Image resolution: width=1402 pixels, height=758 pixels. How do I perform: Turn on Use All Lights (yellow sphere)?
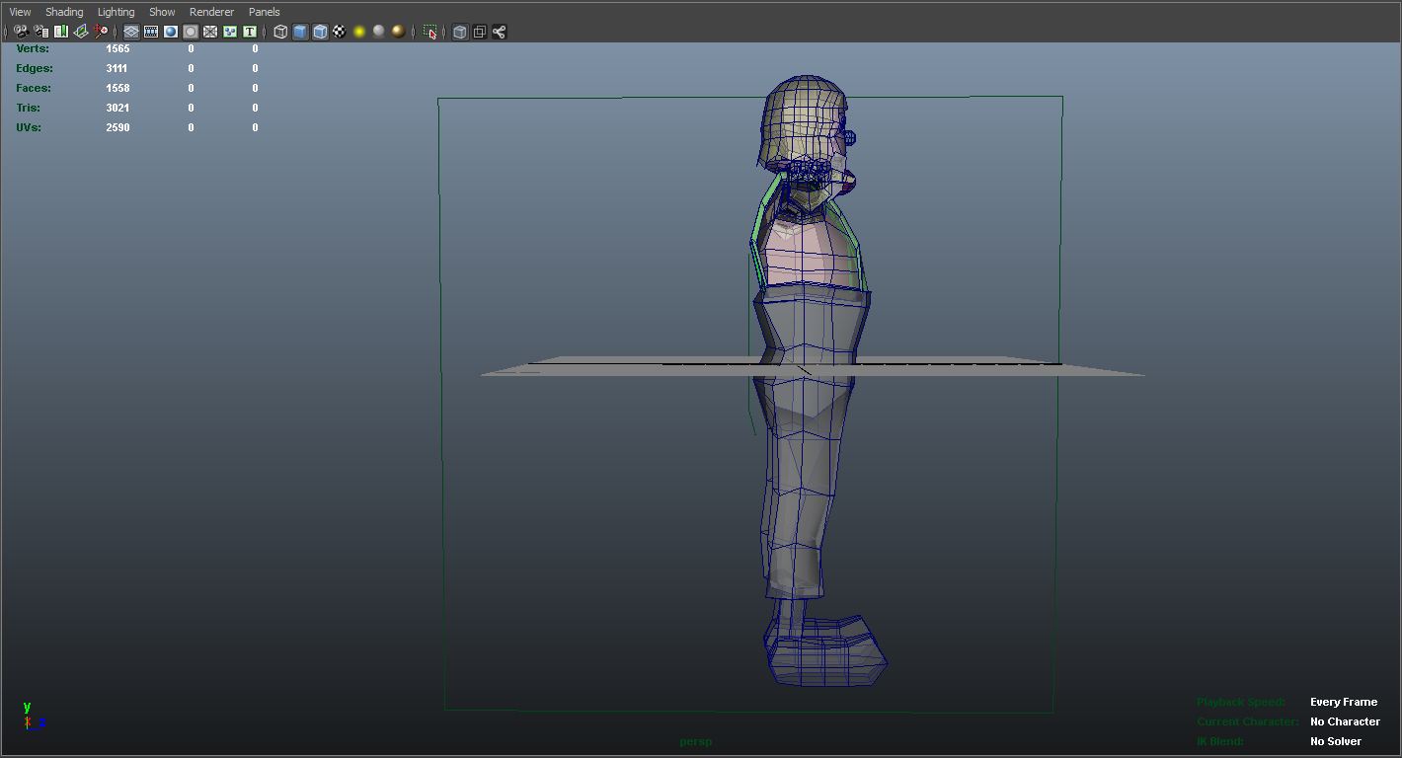click(x=359, y=32)
